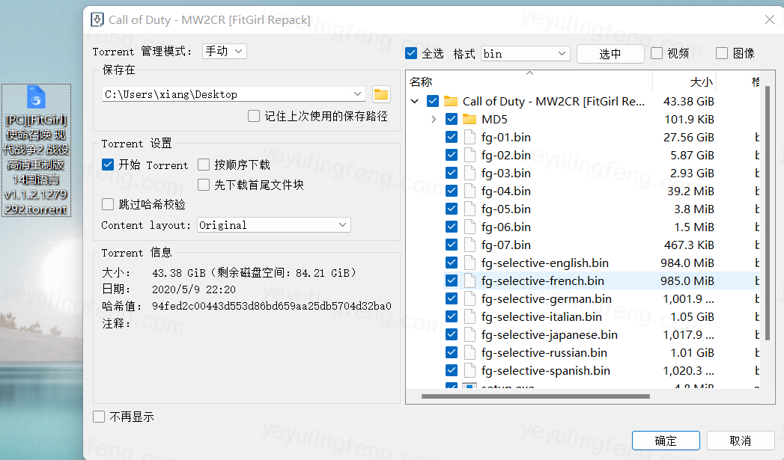The width and height of the screenshot is (784, 460).
Task: Click the root Call of Duty folder icon
Action: (451, 102)
